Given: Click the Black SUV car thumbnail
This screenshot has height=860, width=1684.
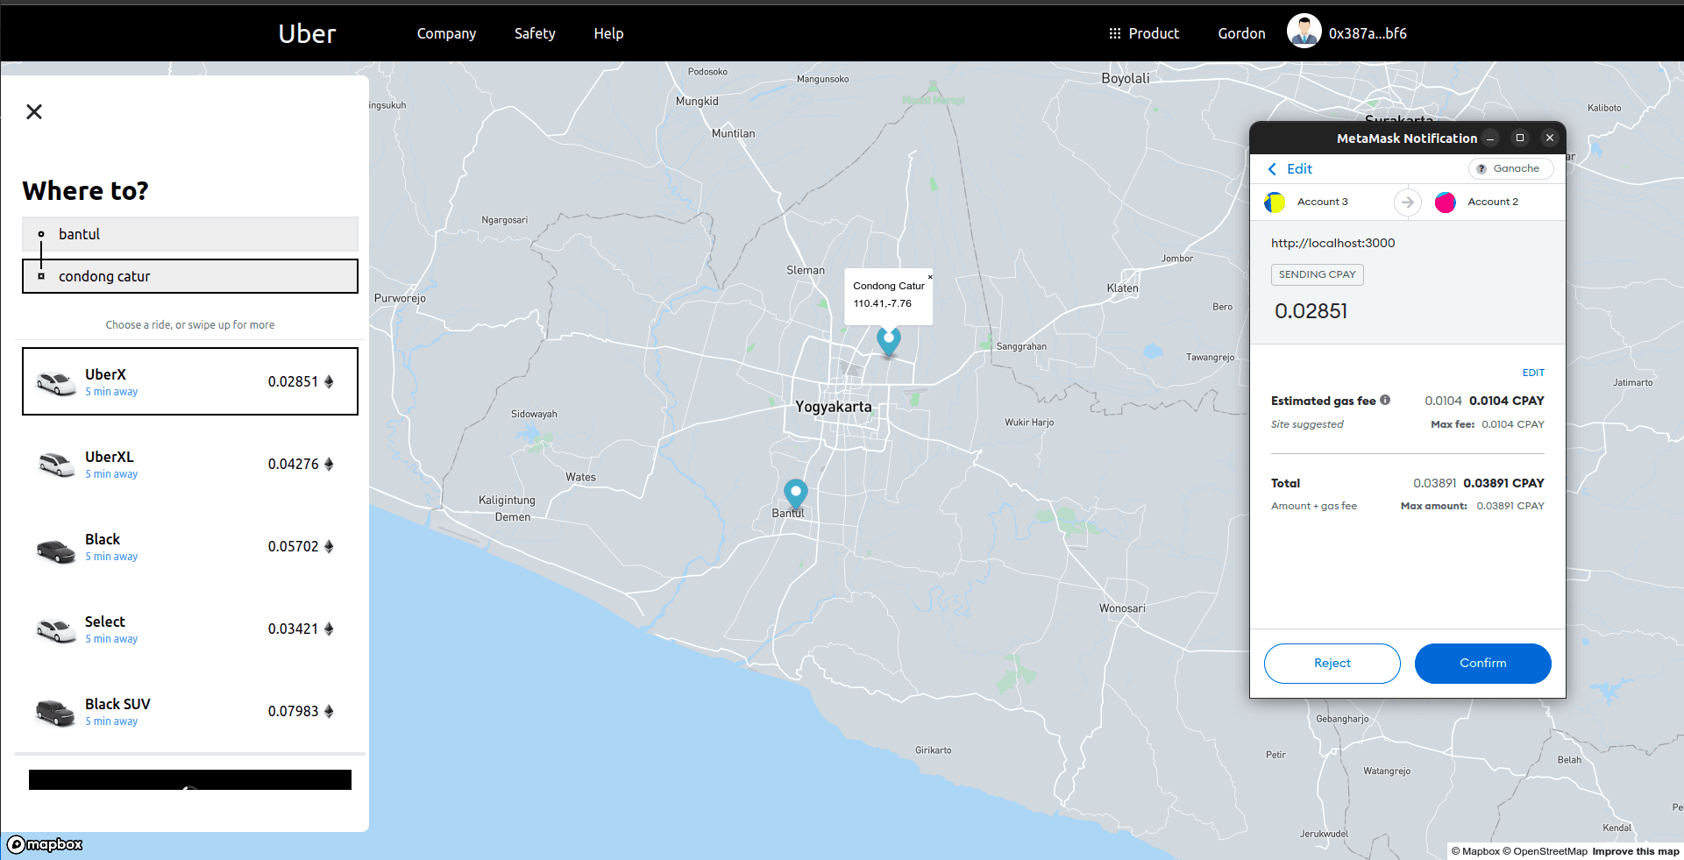Looking at the screenshot, I should [56, 712].
